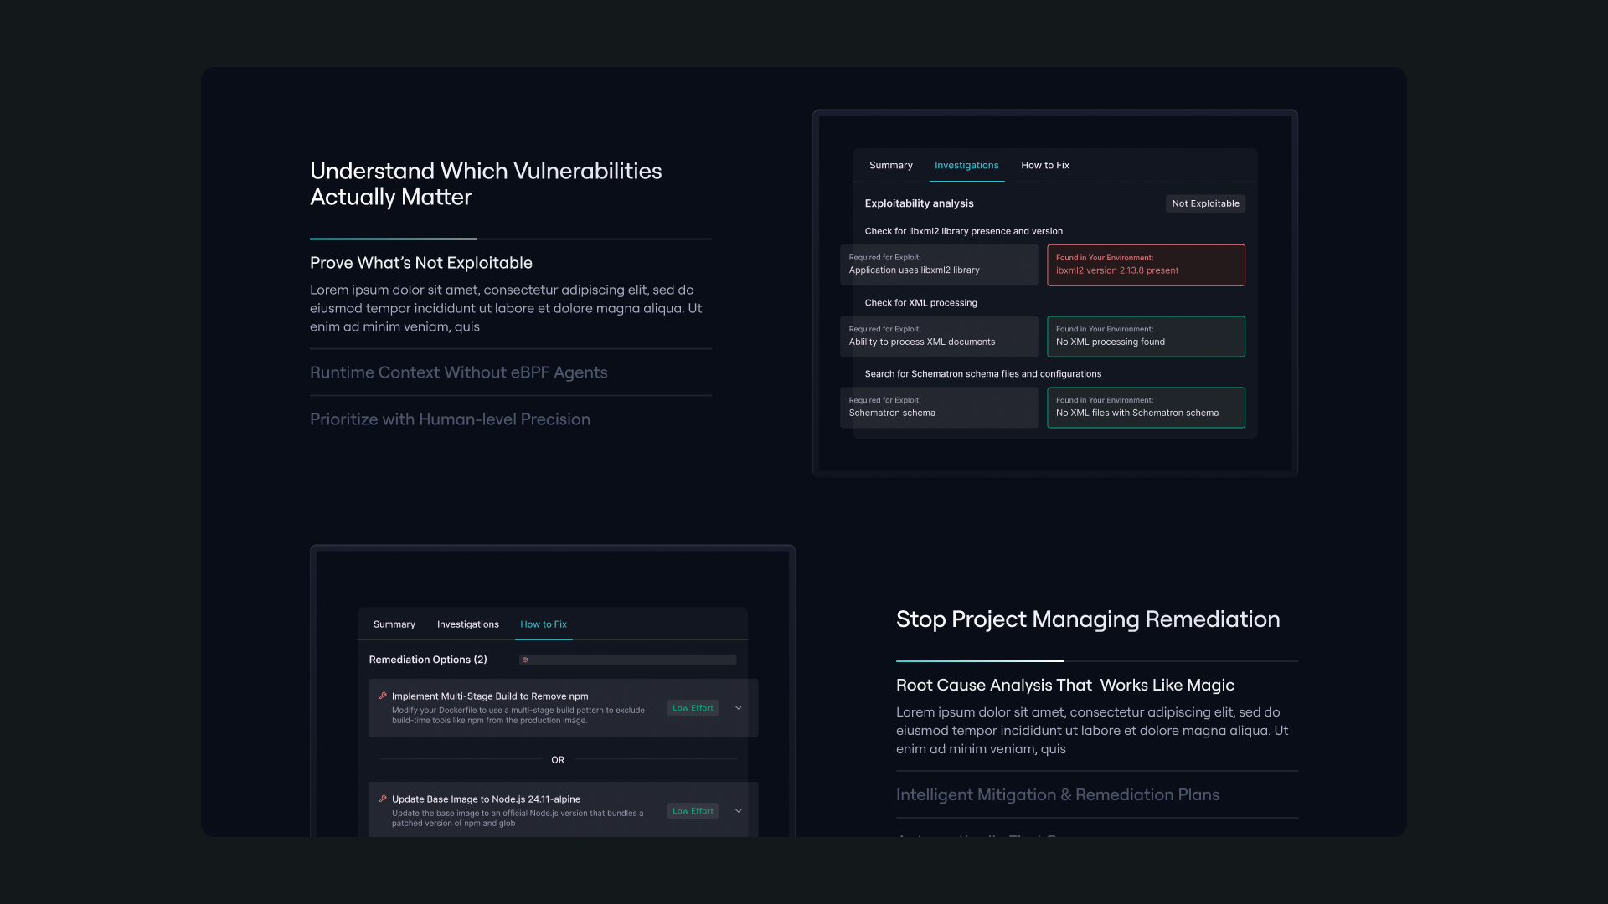This screenshot has height=904, width=1608.
Task: Click the Schematron schema requirement box
Action: pos(939,408)
